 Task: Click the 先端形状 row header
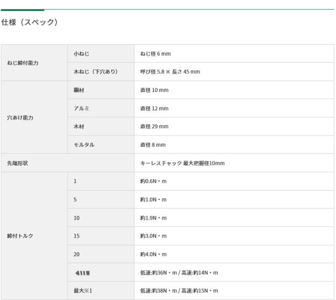point(68,163)
